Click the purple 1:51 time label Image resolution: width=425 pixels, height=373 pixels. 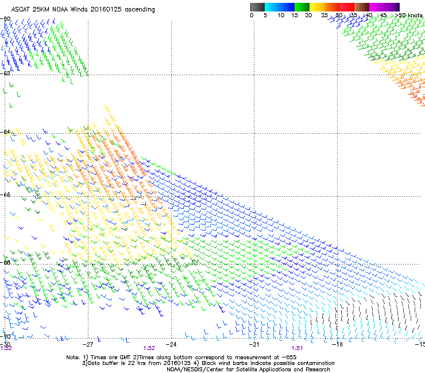297,348
